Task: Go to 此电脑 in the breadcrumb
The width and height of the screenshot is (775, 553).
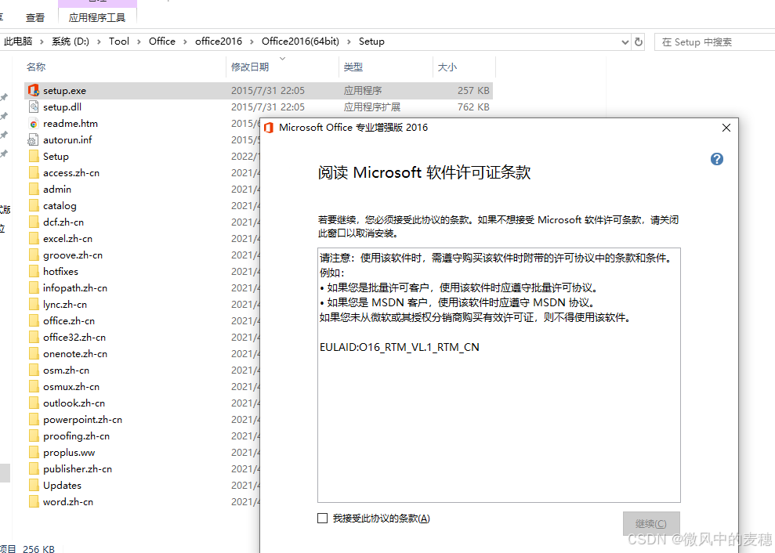Action: 18,42
